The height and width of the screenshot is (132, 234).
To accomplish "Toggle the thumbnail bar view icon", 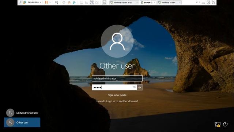I will (87, 2).
